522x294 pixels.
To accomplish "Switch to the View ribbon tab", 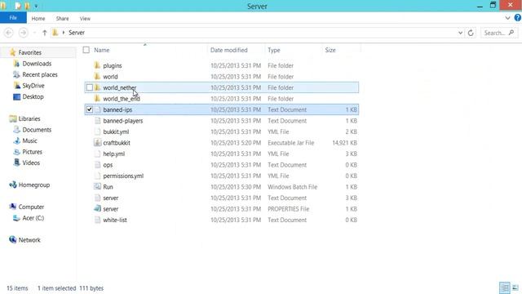I will [85, 18].
